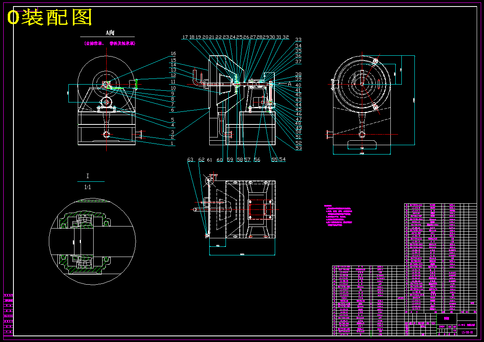
Task: Select part number 14 label
Action: point(173,65)
